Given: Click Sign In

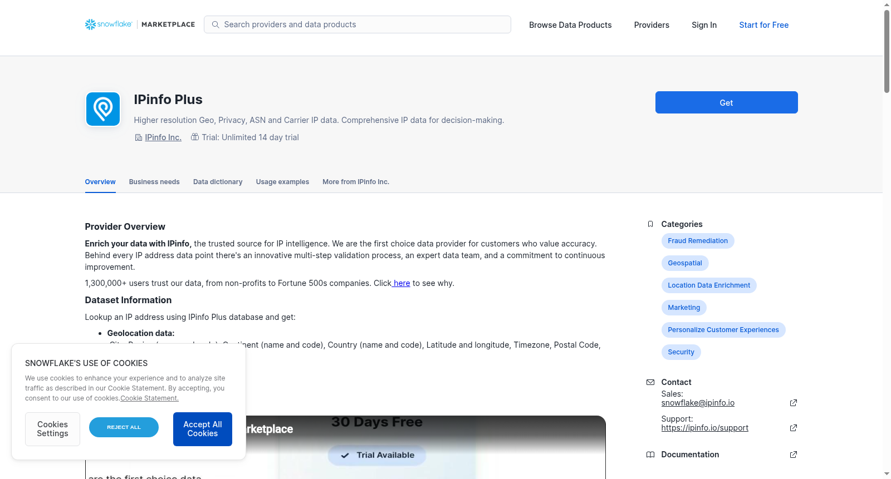Looking at the screenshot, I should pos(704,25).
